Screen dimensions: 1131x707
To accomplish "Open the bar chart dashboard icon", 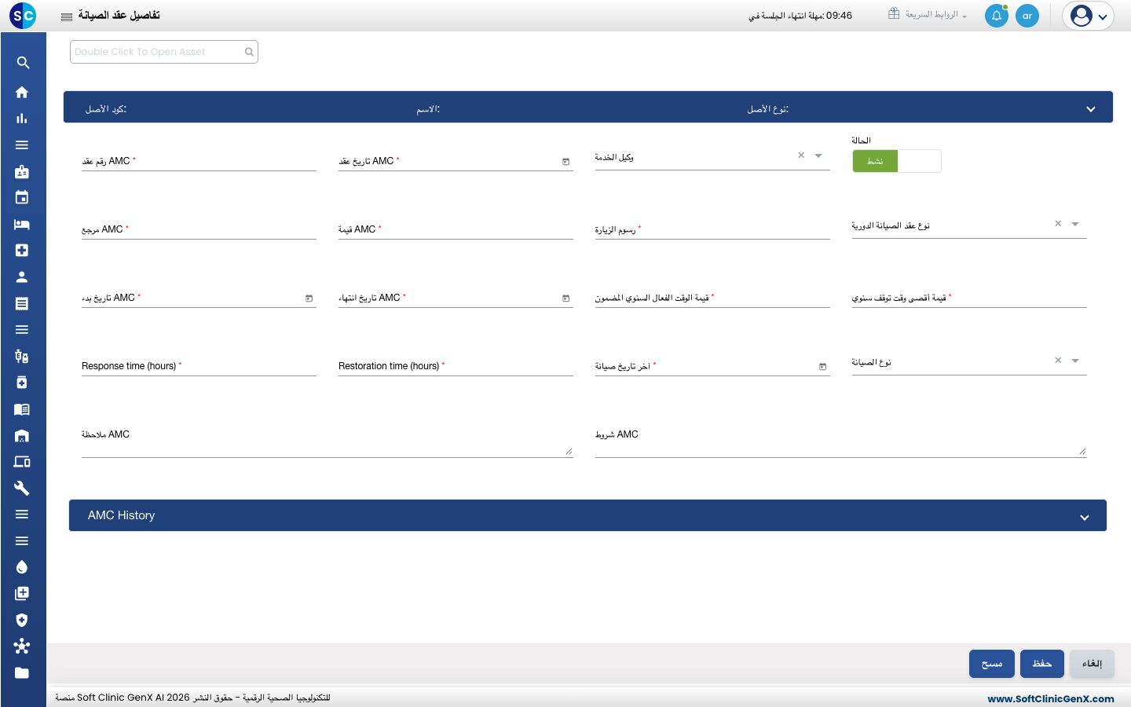I will 22,119.
